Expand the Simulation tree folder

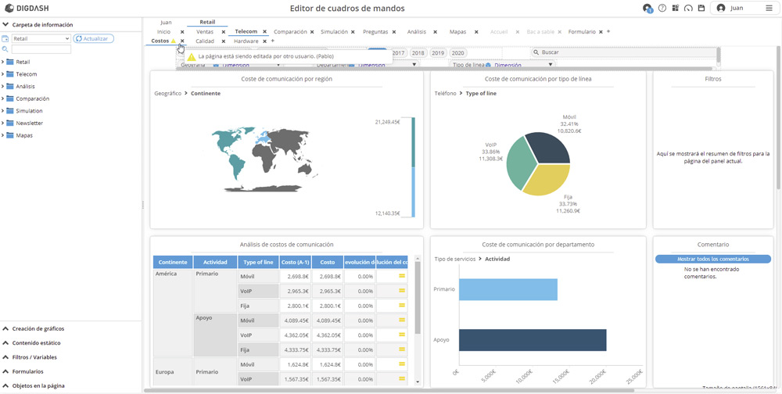coord(3,111)
